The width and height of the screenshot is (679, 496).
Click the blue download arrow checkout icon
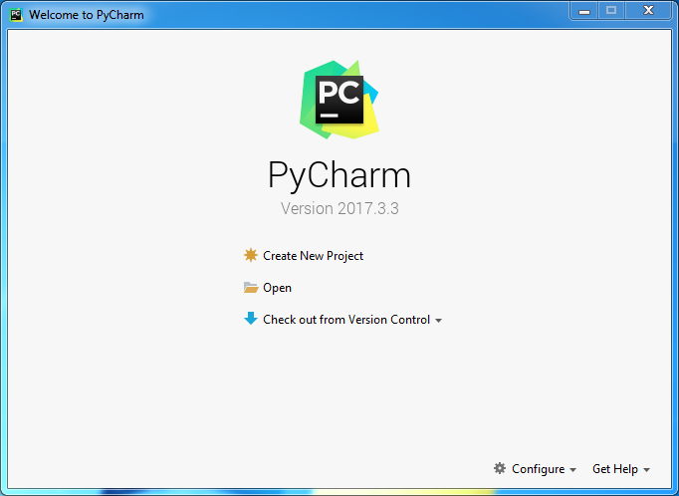pyautogui.click(x=251, y=319)
